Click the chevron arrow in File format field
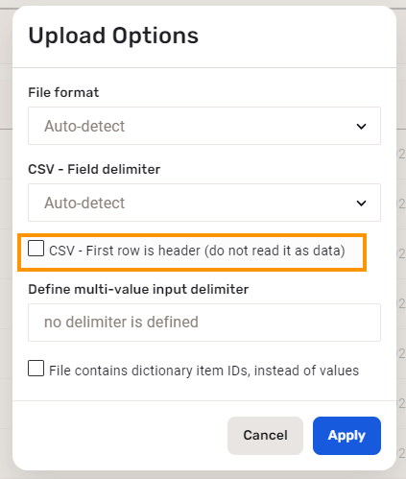406x479 pixels. [x=361, y=127]
